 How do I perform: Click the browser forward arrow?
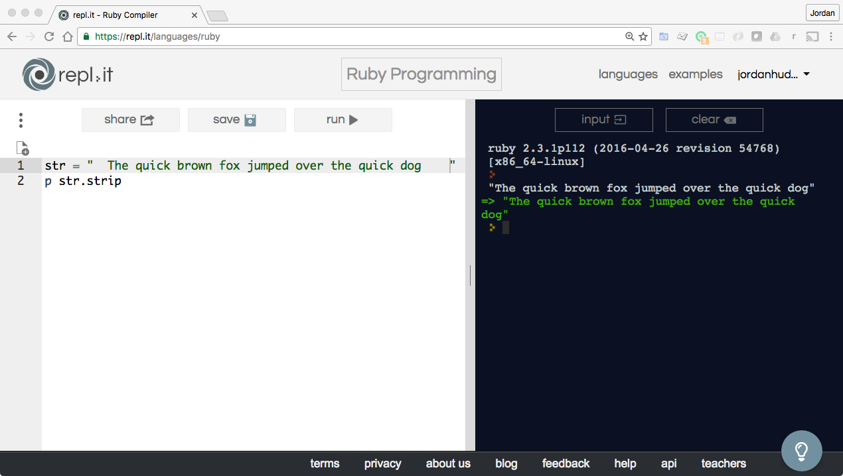31,37
